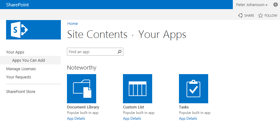The width and height of the screenshot is (280, 130).
Task: Click "Popular built-in app" under Tasks
Action: [195, 113]
